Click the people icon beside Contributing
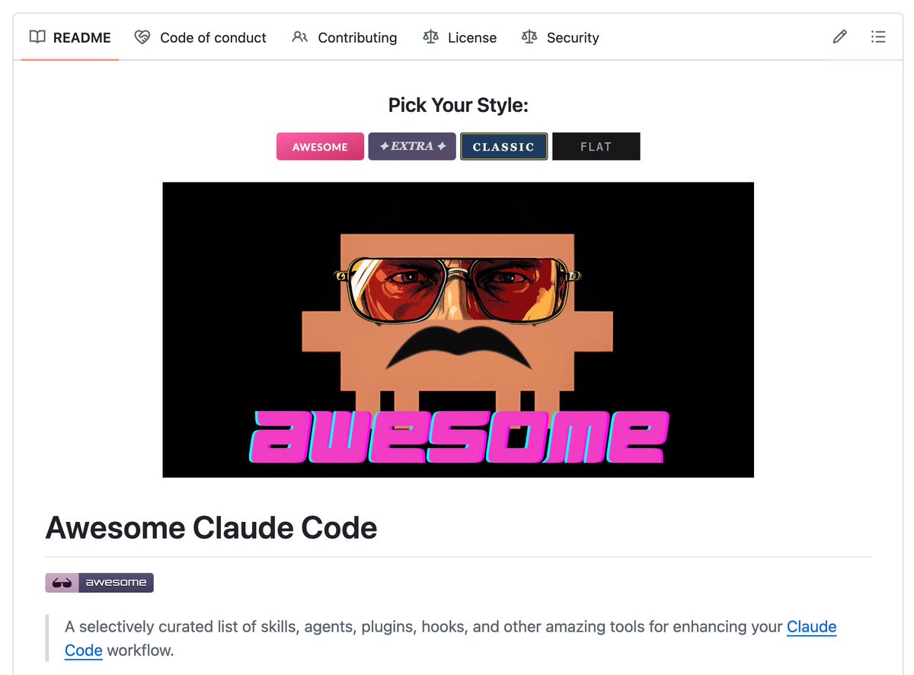 [300, 37]
